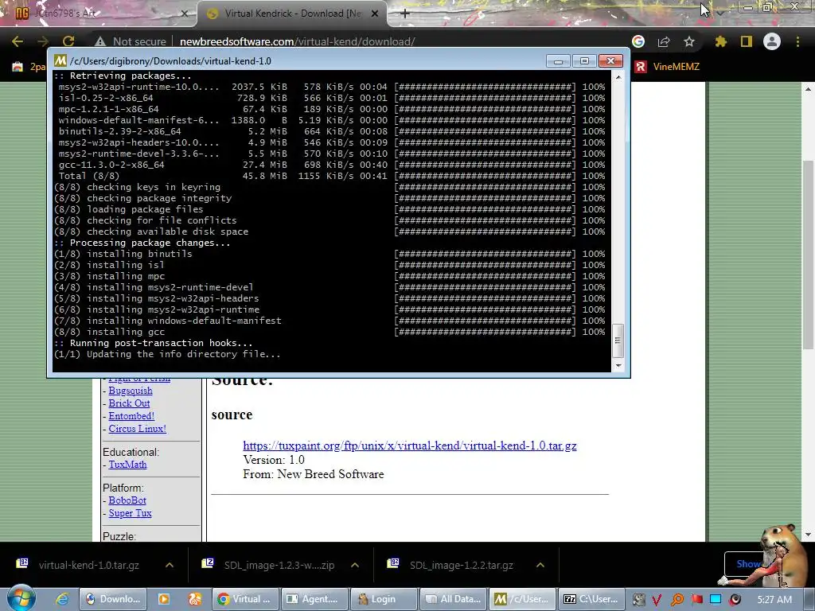Go back using the browser back arrow
The width and height of the screenshot is (815, 611).
18,41
